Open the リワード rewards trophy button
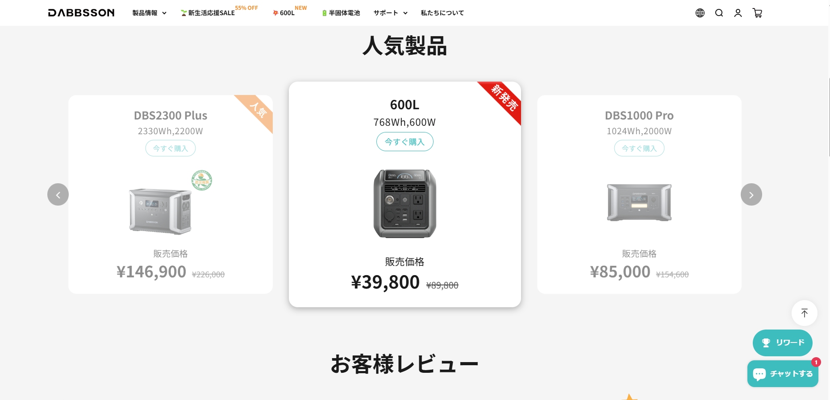 pyautogui.click(x=783, y=342)
